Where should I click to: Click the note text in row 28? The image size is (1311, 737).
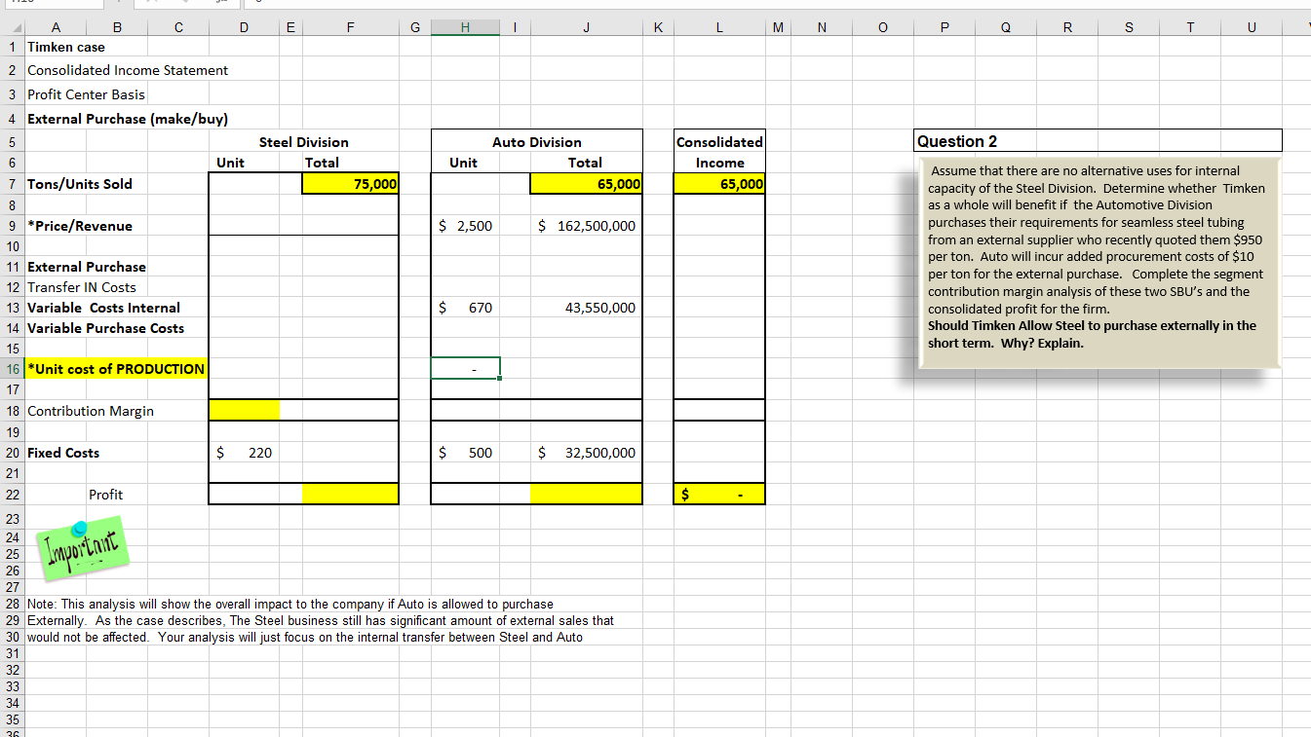pyautogui.click(x=290, y=604)
